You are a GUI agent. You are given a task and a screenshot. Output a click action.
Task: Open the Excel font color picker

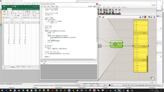18,15
